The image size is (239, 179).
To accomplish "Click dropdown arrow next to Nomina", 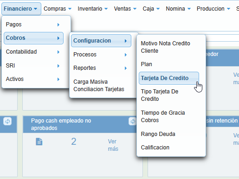I will coord(189,9).
